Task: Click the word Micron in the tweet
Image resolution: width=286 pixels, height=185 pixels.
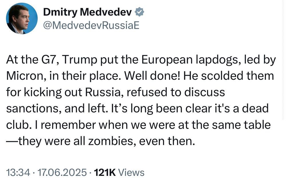Action: click(x=26, y=76)
